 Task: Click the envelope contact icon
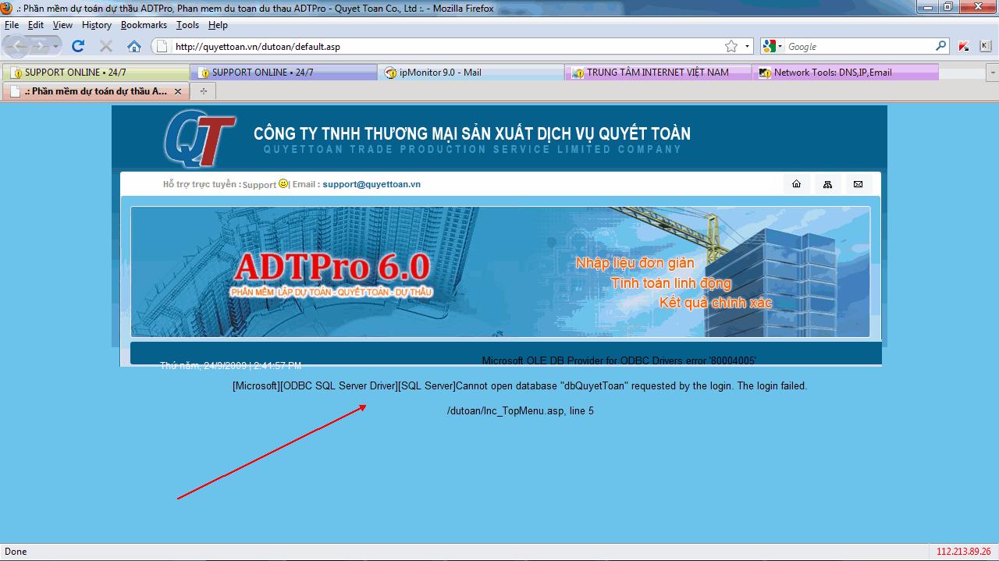pyautogui.click(x=858, y=184)
